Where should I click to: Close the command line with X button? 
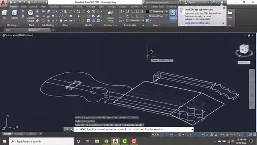[67, 129]
